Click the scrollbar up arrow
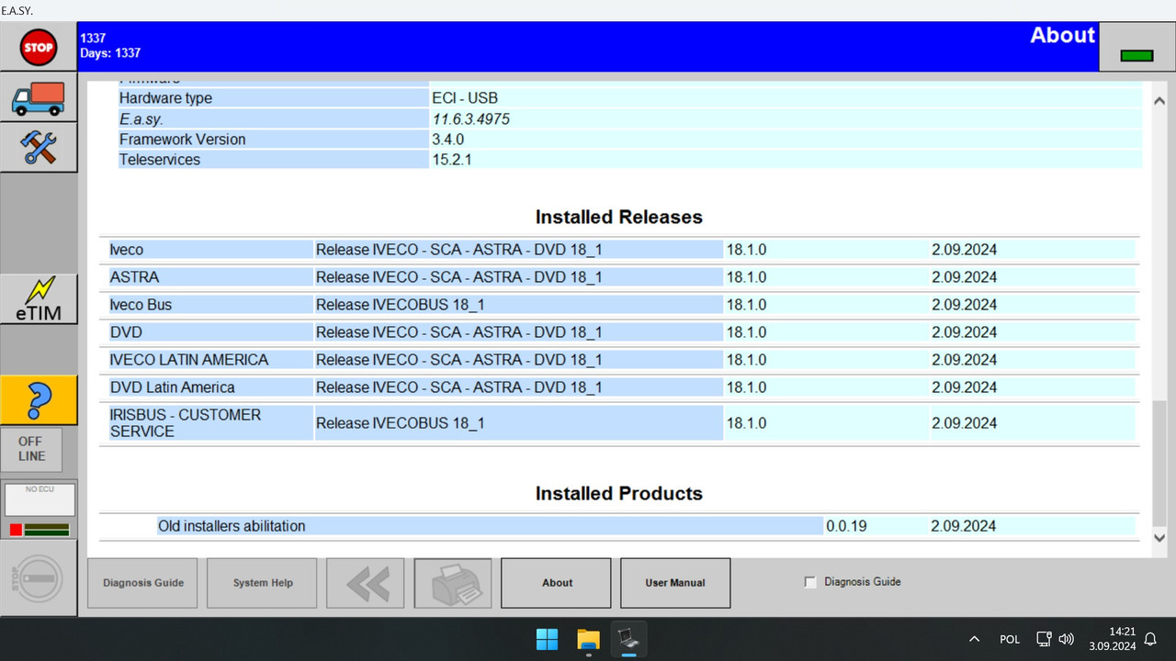1176x661 pixels. coord(1159,101)
